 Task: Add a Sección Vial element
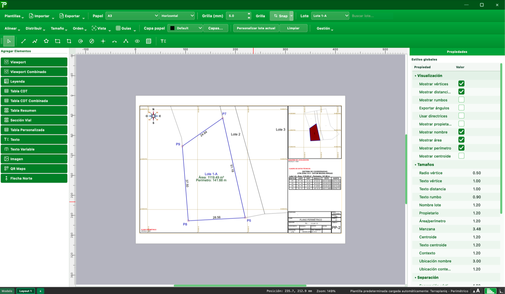(34, 120)
